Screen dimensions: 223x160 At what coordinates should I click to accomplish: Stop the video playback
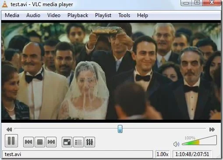coord(40,142)
